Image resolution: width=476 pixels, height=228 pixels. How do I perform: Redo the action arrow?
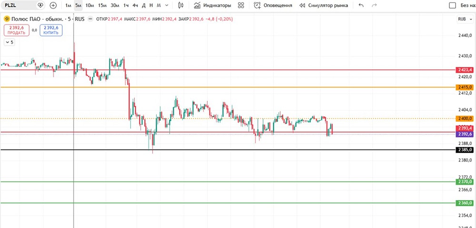tap(374, 5)
